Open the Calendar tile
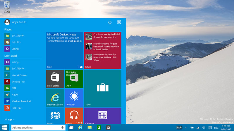The image size is (234, 131). [103, 116]
